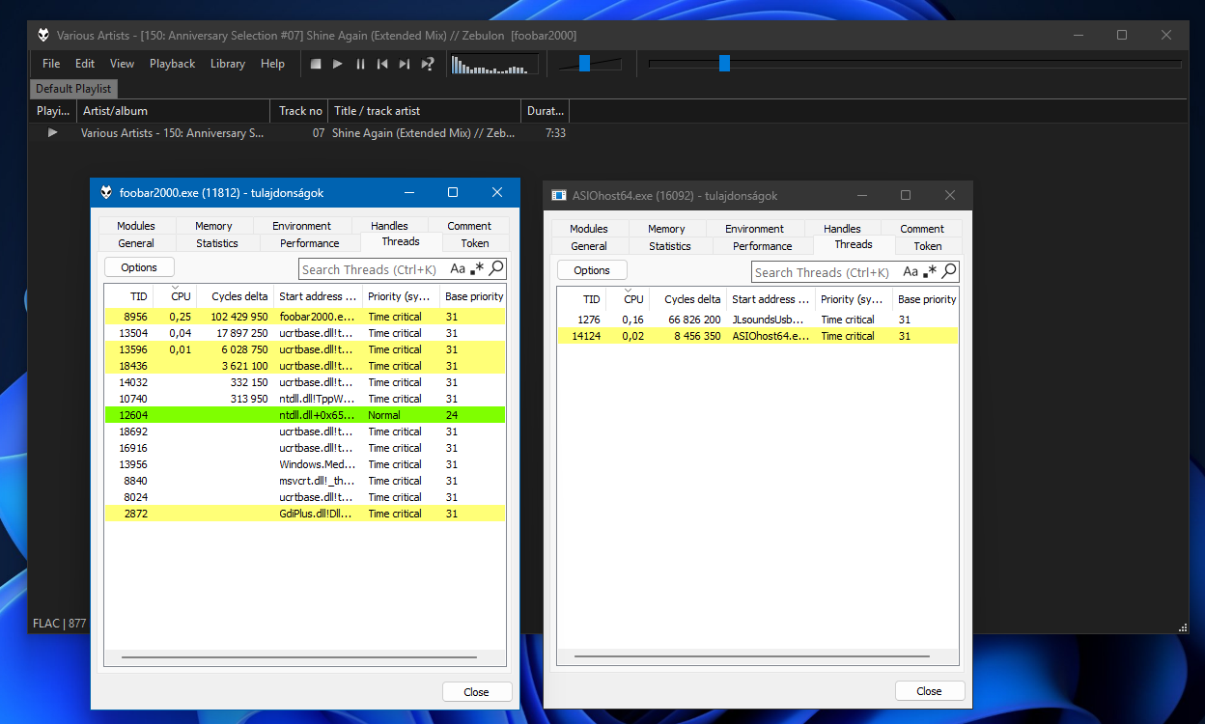This screenshot has width=1205, height=724.
Task: Click foobar2000.exe properties window icon
Action: 105,192
